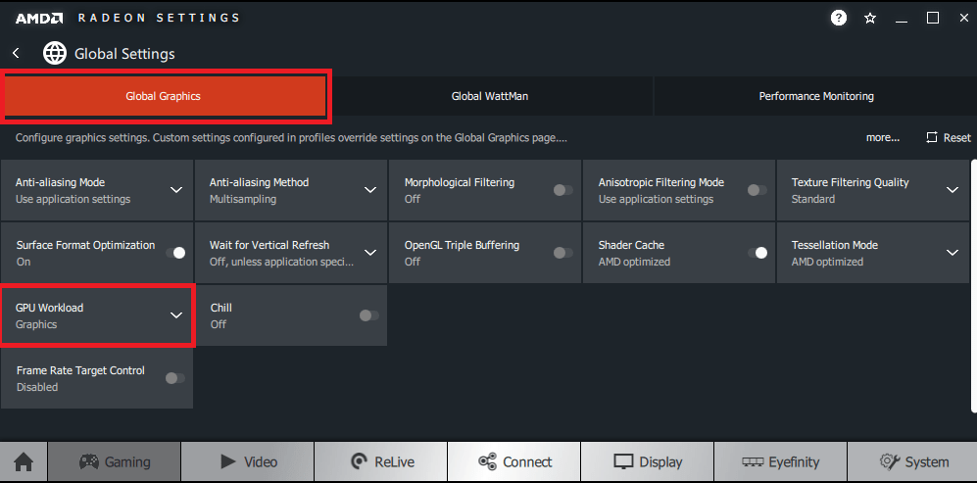977x483 pixels.
Task: Open the System section
Action: (913, 461)
